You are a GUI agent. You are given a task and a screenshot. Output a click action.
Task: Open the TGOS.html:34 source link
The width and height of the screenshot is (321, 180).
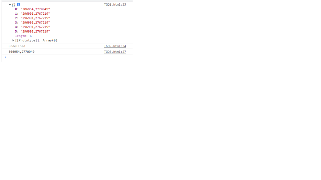[115, 46]
